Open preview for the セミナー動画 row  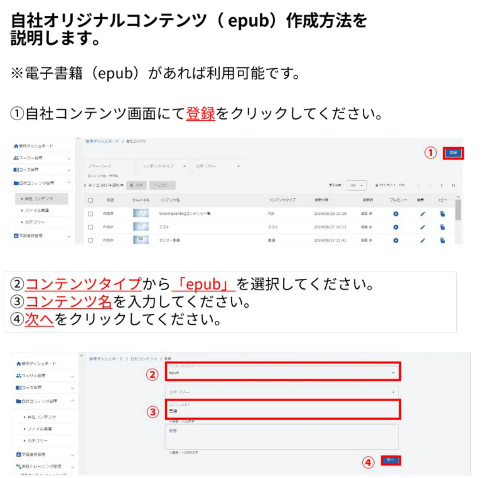coord(395,240)
